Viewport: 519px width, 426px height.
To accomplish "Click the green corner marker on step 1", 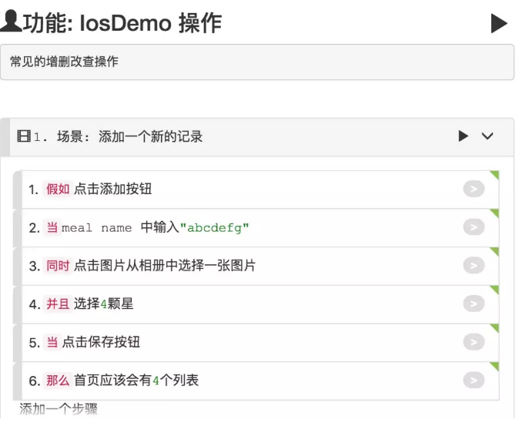I will pos(494,175).
